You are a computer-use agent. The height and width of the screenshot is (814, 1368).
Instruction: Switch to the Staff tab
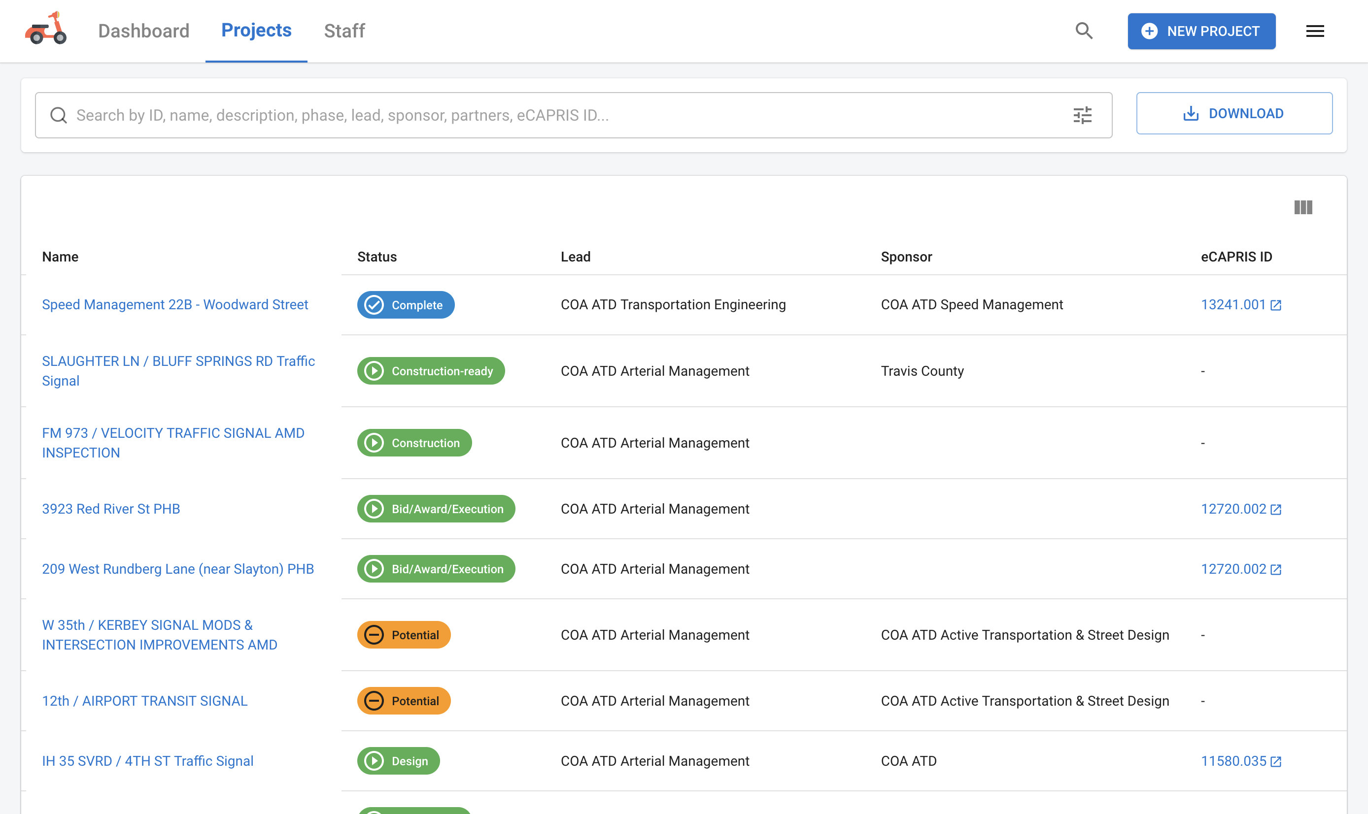344,31
